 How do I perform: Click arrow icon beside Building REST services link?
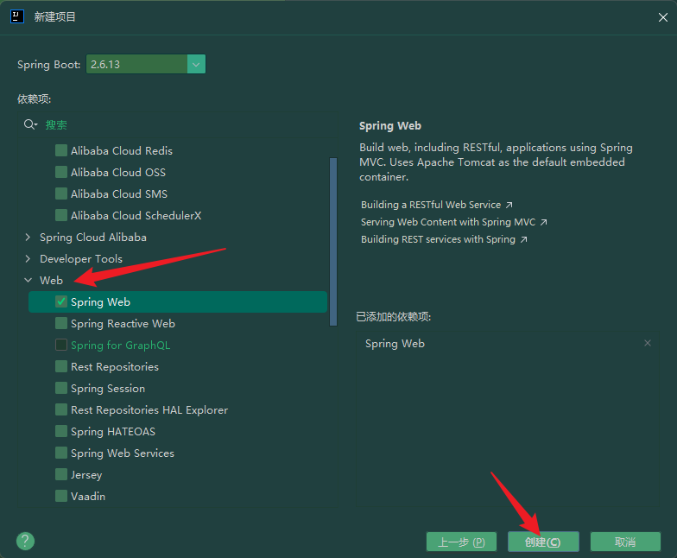click(x=523, y=239)
